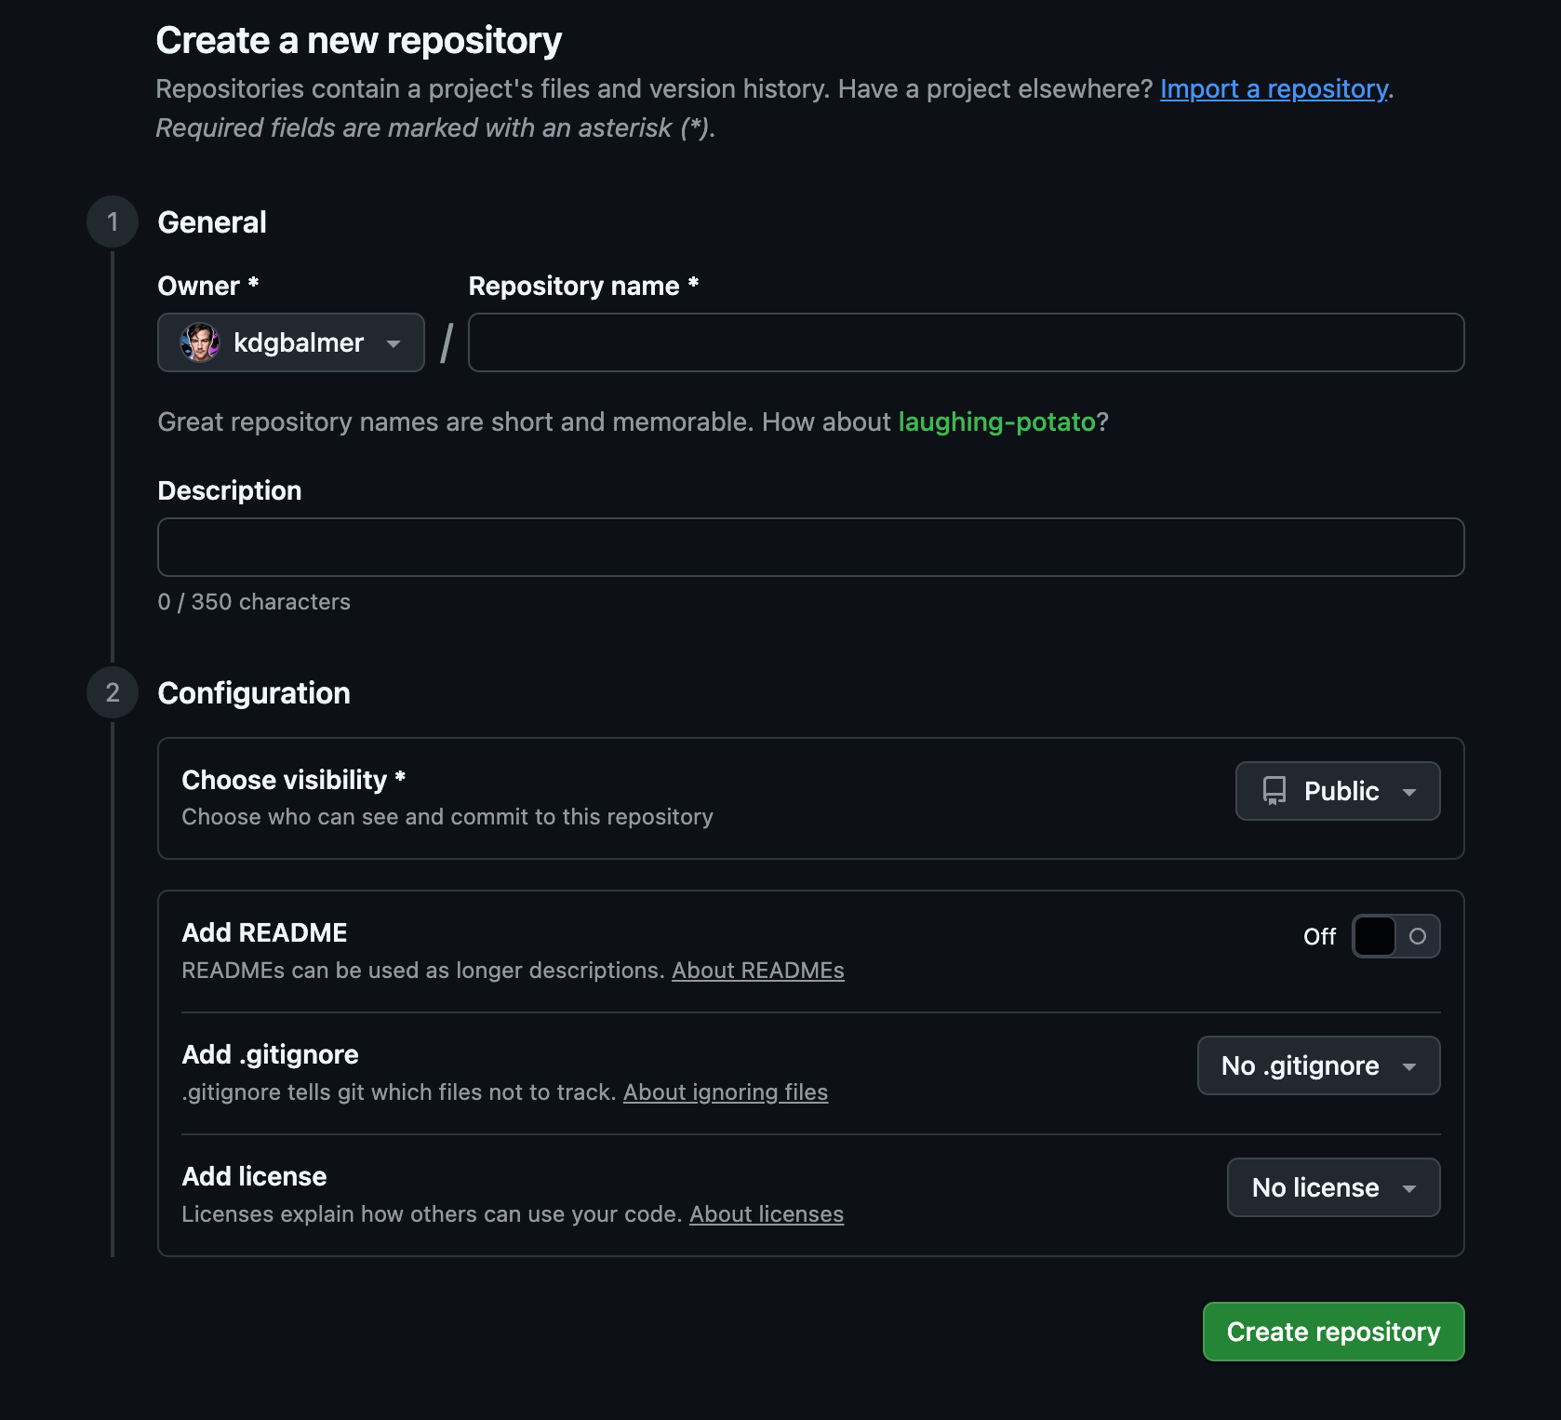This screenshot has height=1420, width=1561.
Task: Click the caret arrow next to No license
Action: tap(1409, 1188)
